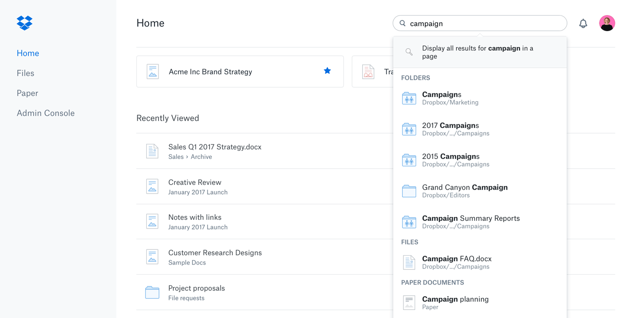Click the FOLDERS section label
Viewport: 632px width, 318px height.
coord(416,78)
